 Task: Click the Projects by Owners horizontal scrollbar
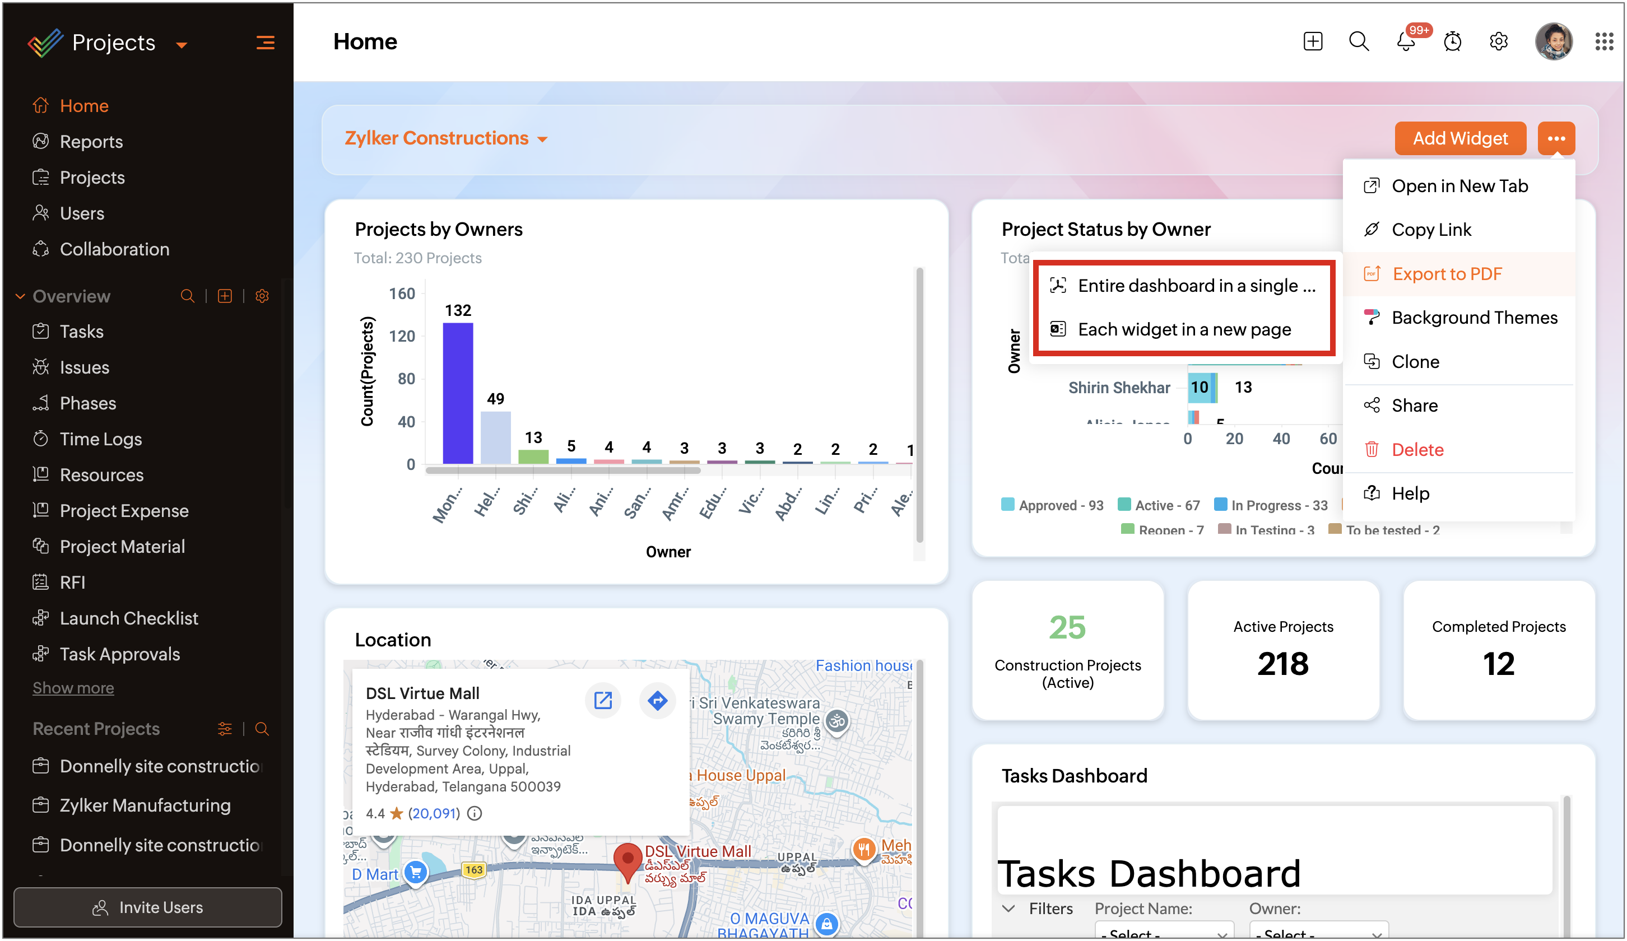tap(563, 470)
